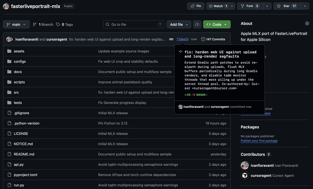Star the fasterliveportrait-mlx repository
The width and height of the screenshot is (313, 189).
(x=287, y=6)
